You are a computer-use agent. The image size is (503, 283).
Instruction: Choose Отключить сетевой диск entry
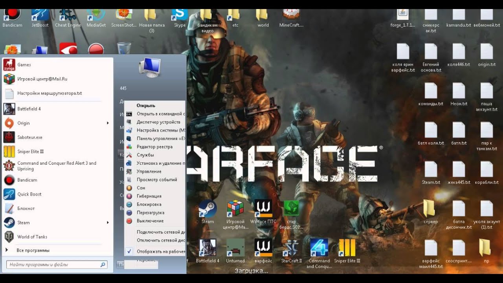[155, 240]
